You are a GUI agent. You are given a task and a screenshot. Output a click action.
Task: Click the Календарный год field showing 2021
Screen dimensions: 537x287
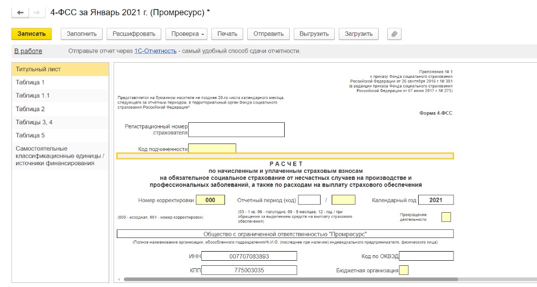[x=436, y=200]
